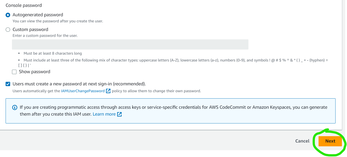The image size is (347, 157).
Task: Click external-link icon next to Learn more
Action: tap(119, 114)
